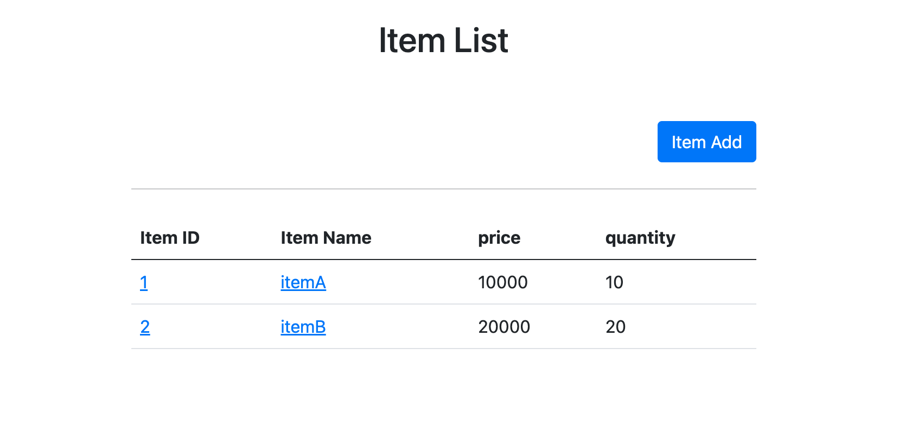The image size is (905, 443).
Task: Click the Item Add button
Action: 706,142
